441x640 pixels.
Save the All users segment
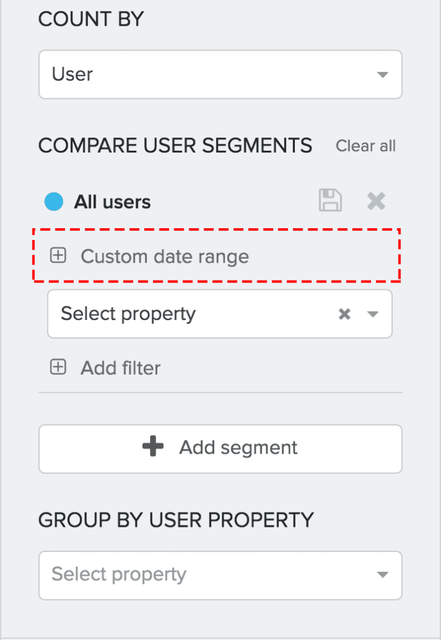pyautogui.click(x=330, y=201)
